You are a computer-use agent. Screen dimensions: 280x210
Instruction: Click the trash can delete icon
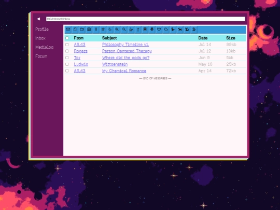point(103,30)
